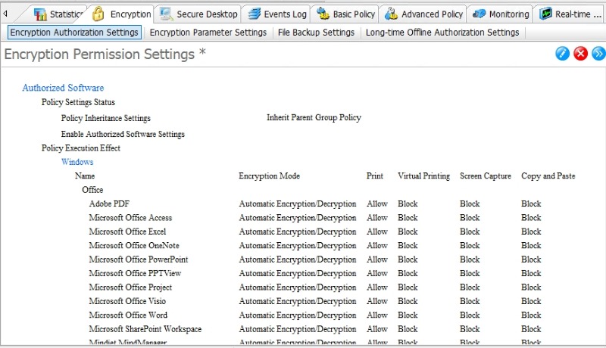This screenshot has width=606, height=348.
Task: Select Microsoft SharePoint Workspace row name
Action: (x=145, y=329)
